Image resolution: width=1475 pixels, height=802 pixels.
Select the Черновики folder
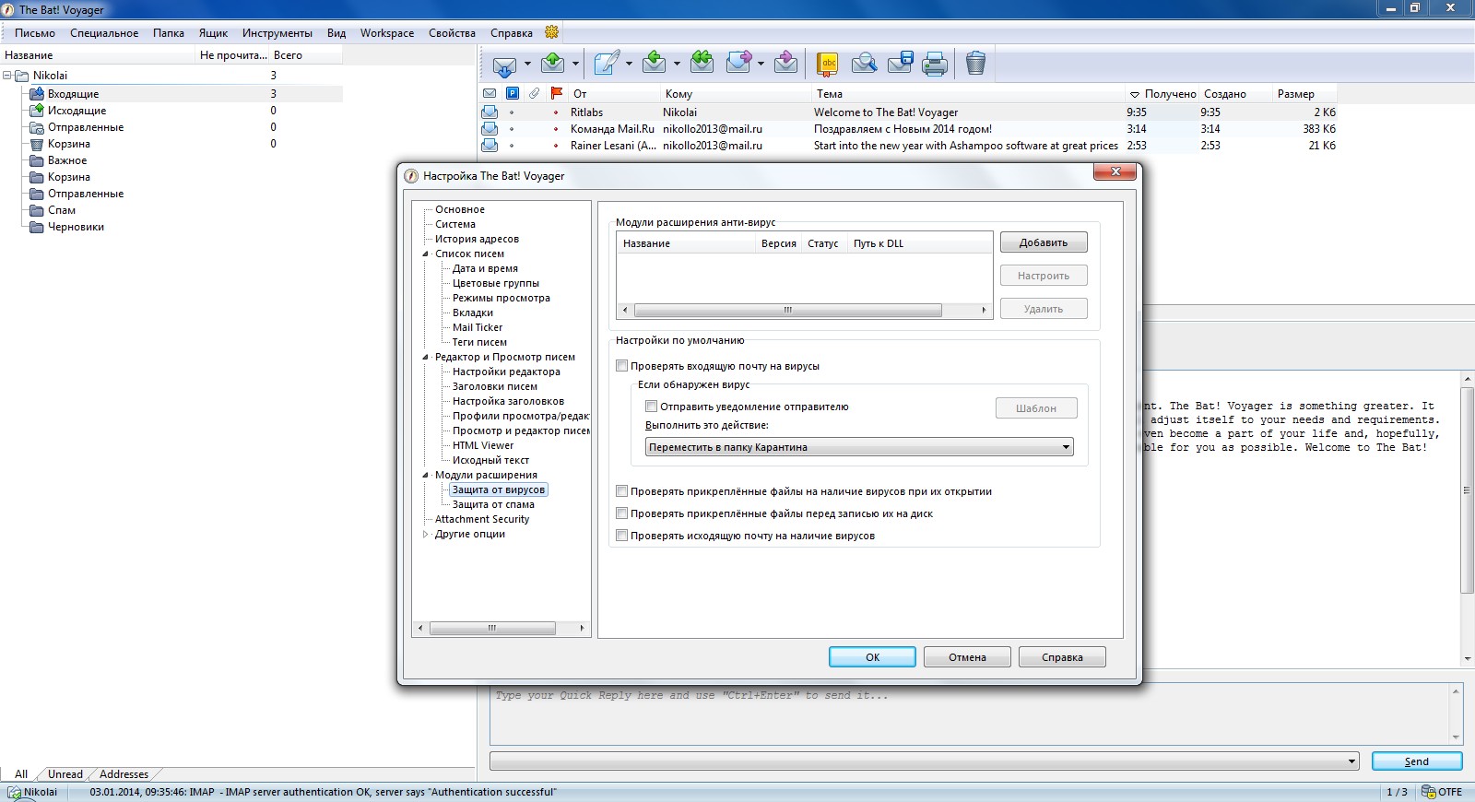click(76, 227)
